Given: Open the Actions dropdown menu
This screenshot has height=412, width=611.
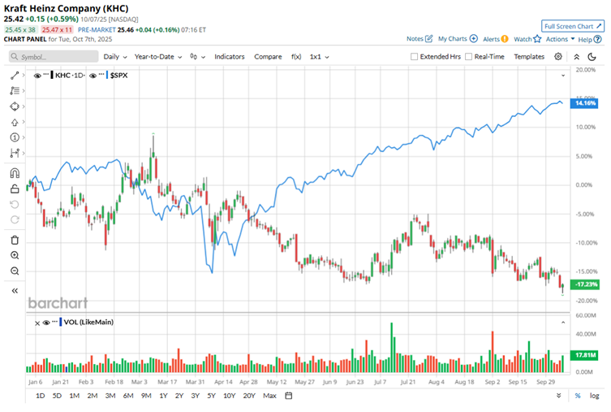Looking at the screenshot, I should tap(560, 39).
